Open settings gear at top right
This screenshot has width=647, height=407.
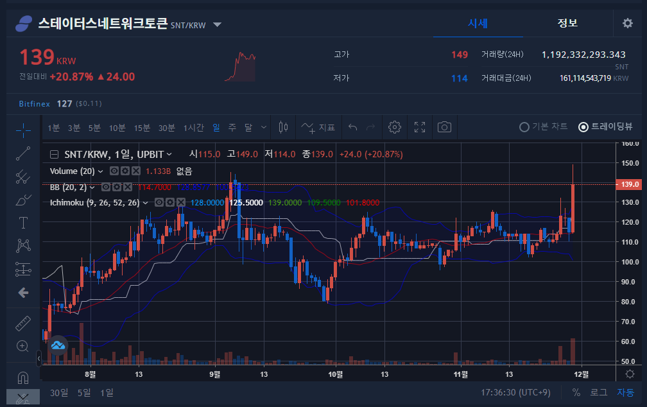pos(628,23)
